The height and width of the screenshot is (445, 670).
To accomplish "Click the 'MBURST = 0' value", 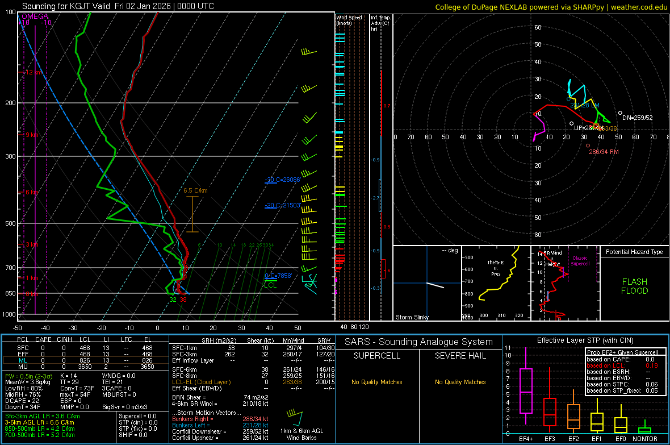I will (x=119, y=394).
